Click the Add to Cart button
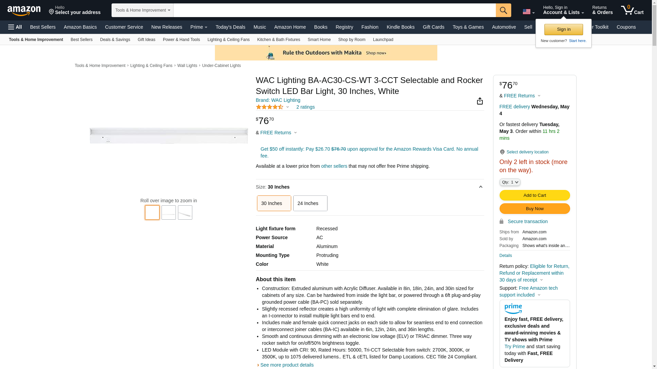The image size is (657, 369). point(534,195)
